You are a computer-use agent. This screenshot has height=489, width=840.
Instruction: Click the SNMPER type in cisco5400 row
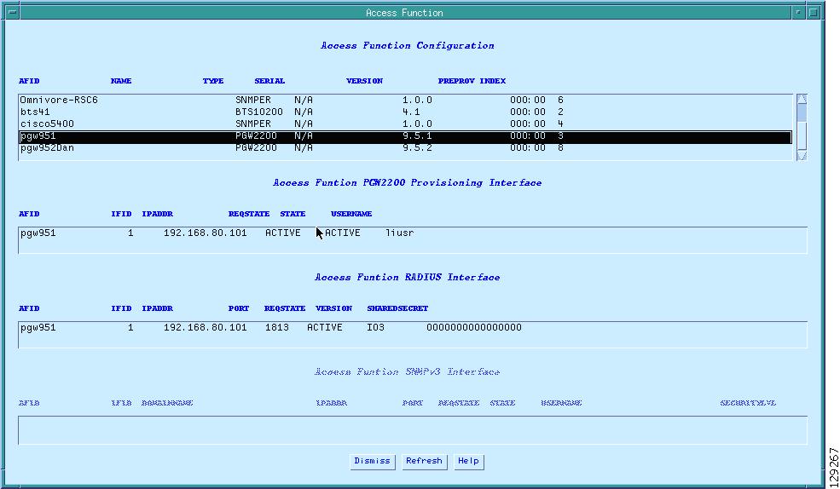[253, 124]
